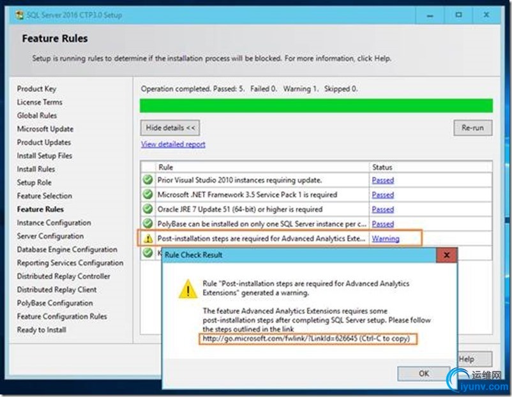Click 'Oracle JRE 7 Update 51' rule row
This screenshot has height=397, width=512.
point(316,209)
